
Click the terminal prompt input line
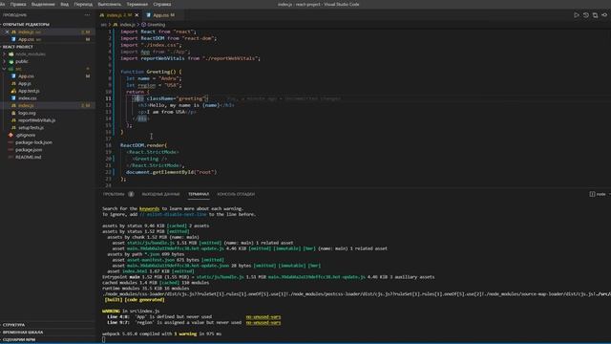pos(104,339)
